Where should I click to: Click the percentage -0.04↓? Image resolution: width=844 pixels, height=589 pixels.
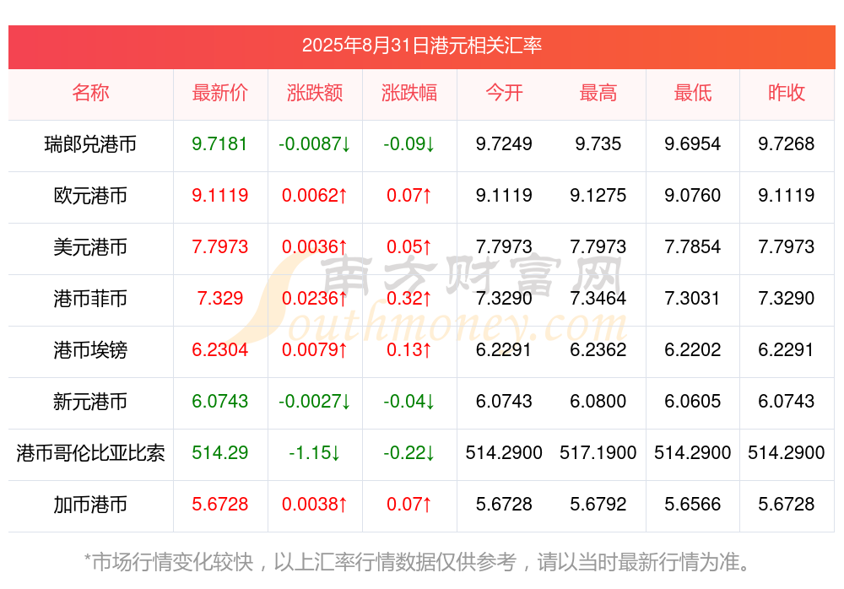coord(409,401)
